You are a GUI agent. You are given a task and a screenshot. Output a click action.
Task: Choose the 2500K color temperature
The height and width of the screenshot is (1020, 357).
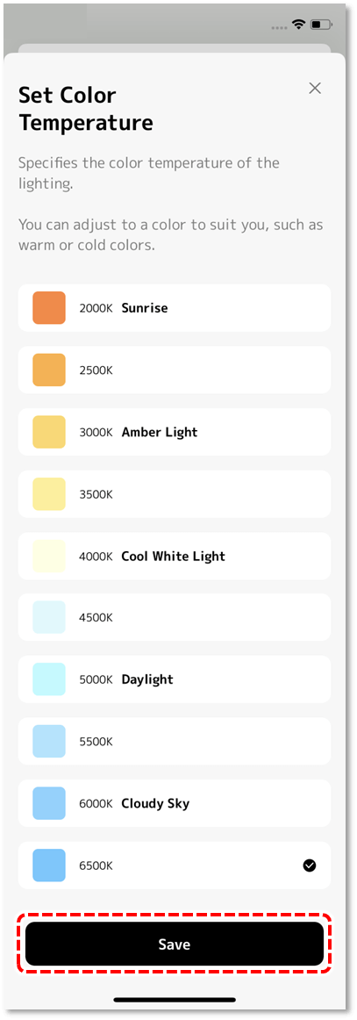click(175, 370)
